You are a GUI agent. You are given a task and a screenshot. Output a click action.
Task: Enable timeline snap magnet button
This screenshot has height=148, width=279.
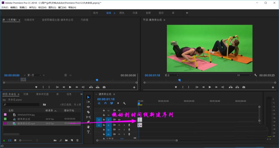pos(105,103)
